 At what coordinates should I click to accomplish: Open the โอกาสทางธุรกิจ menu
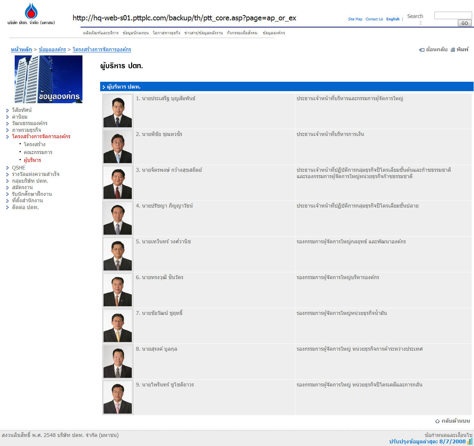166,33
